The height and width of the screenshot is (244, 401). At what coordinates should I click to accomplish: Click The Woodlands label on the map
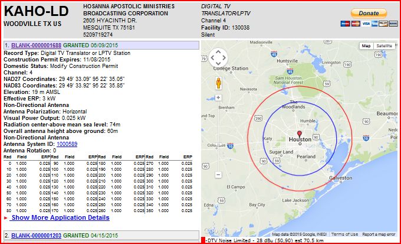(x=293, y=105)
